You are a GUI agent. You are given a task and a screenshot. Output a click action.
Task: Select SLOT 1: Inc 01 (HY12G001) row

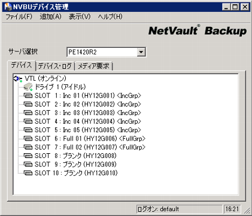tap(88, 96)
